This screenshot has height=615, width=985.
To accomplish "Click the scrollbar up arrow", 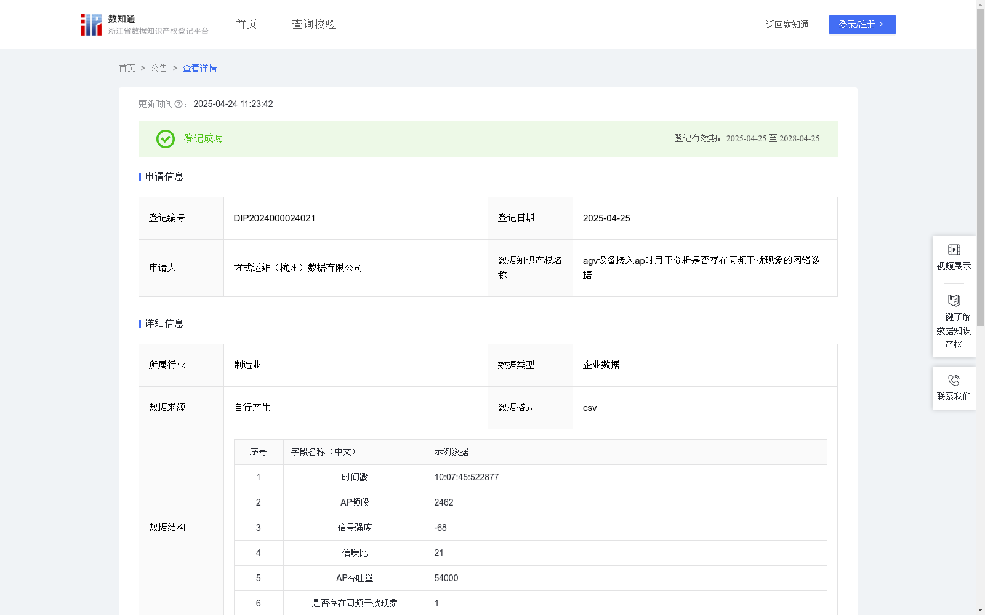I will click(x=980, y=4).
